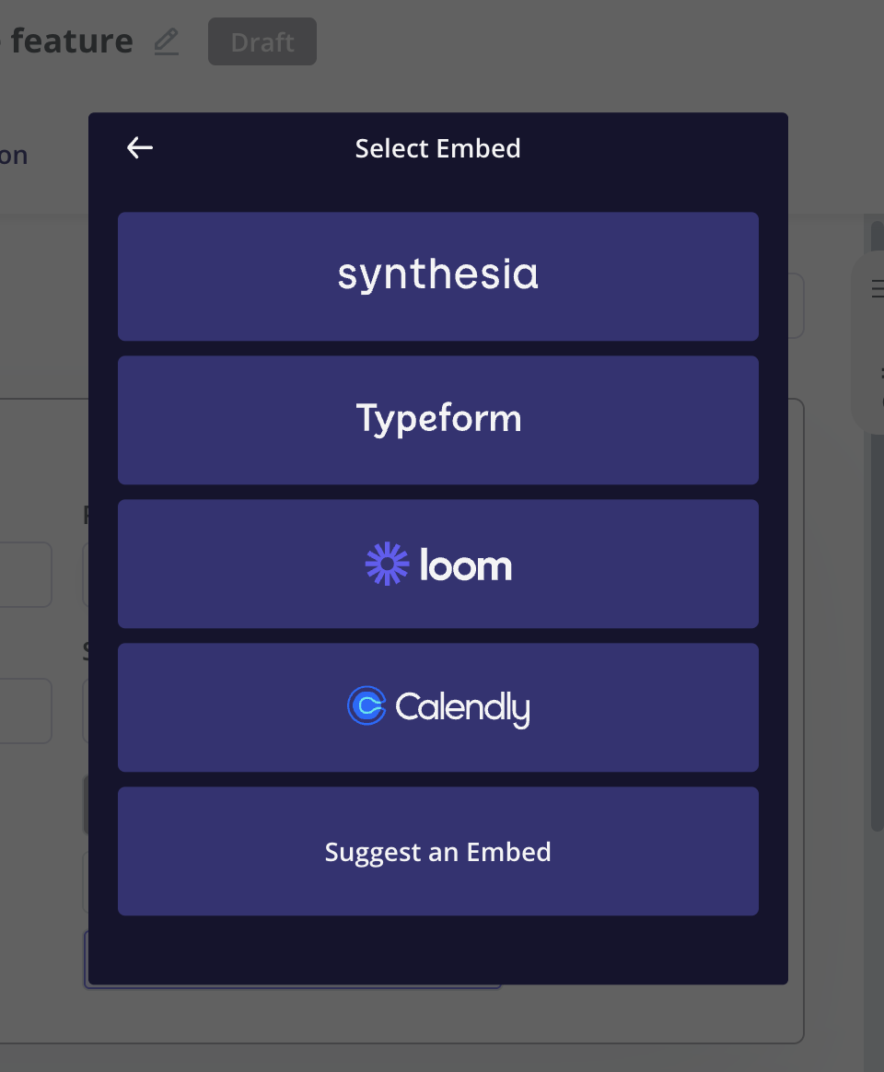This screenshot has width=884, height=1072.
Task: Click the Draft status badge
Action: tap(262, 41)
